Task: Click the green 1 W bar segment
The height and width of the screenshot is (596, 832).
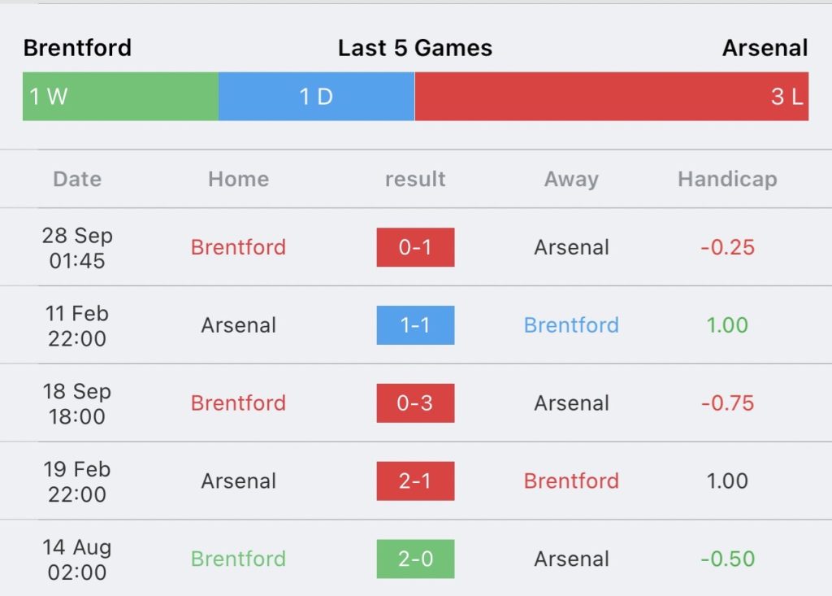Action: (120, 97)
